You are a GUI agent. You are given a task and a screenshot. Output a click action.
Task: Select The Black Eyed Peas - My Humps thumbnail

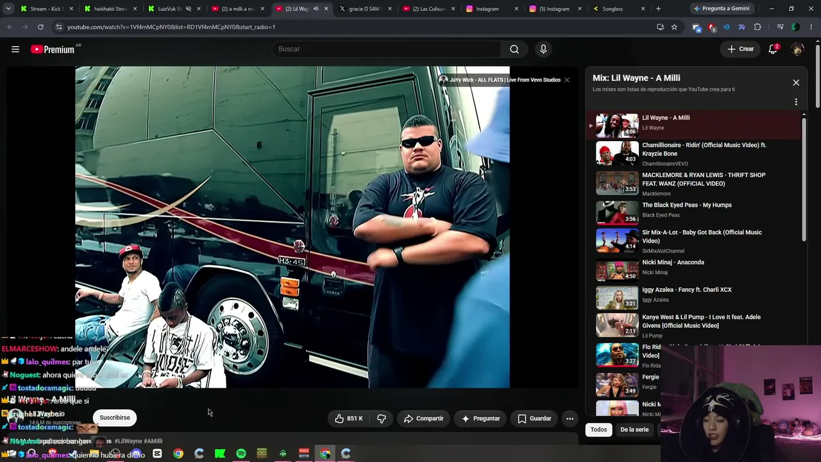point(617,212)
